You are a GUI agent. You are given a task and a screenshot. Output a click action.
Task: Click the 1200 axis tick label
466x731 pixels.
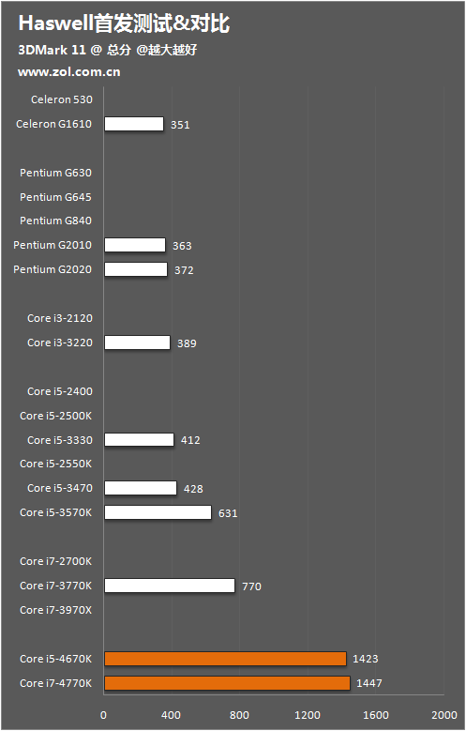point(308,715)
